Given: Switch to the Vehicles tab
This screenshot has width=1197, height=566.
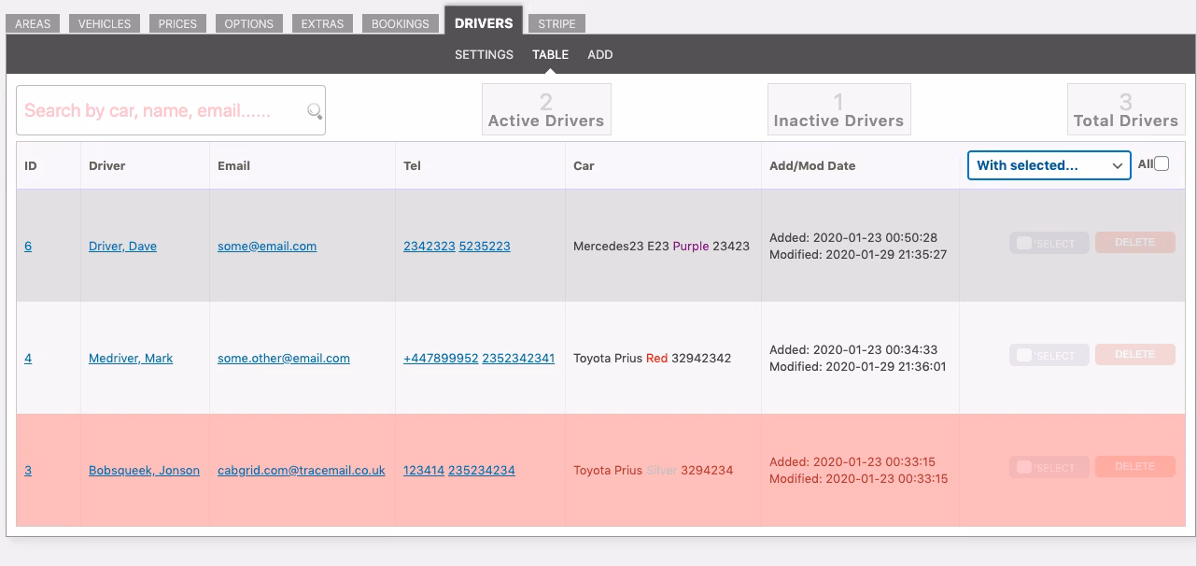Looking at the screenshot, I should (105, 23).
